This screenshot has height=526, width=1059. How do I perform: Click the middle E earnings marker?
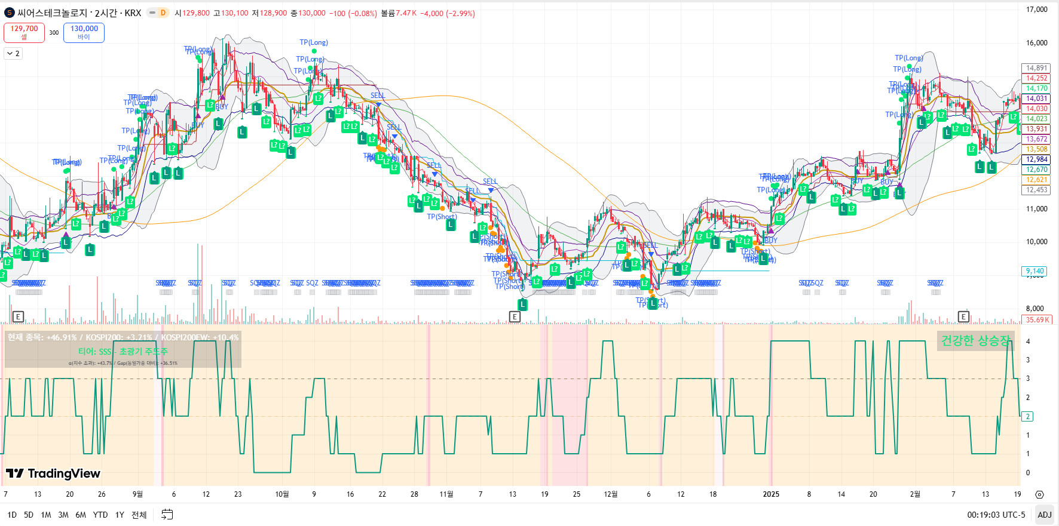(x=515, y=316)
